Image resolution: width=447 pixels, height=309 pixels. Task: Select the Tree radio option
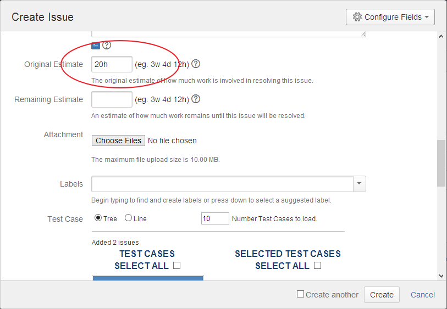click(x=98, y=218)
